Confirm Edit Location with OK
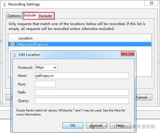Viewport: 160px width, 133px height. [x=73, y=126]
